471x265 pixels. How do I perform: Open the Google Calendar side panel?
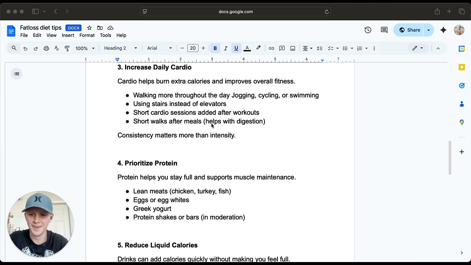(x=462, y=49)
